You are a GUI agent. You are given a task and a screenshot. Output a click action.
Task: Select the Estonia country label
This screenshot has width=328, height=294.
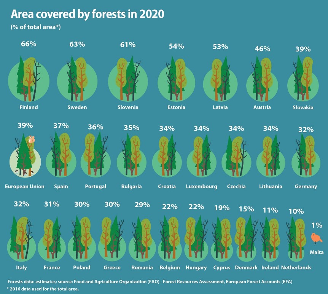tap(176, 107)
